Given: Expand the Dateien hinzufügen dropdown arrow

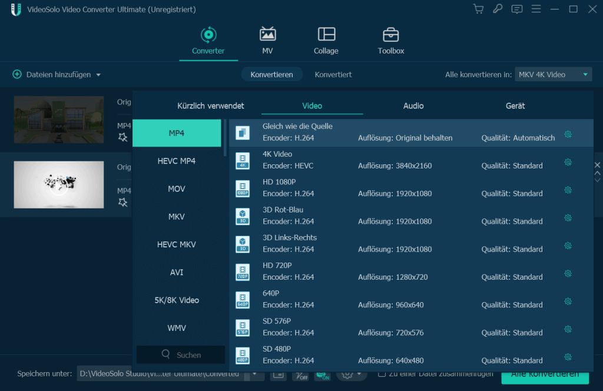Looking at the screenshot, I should click(98, 75).
